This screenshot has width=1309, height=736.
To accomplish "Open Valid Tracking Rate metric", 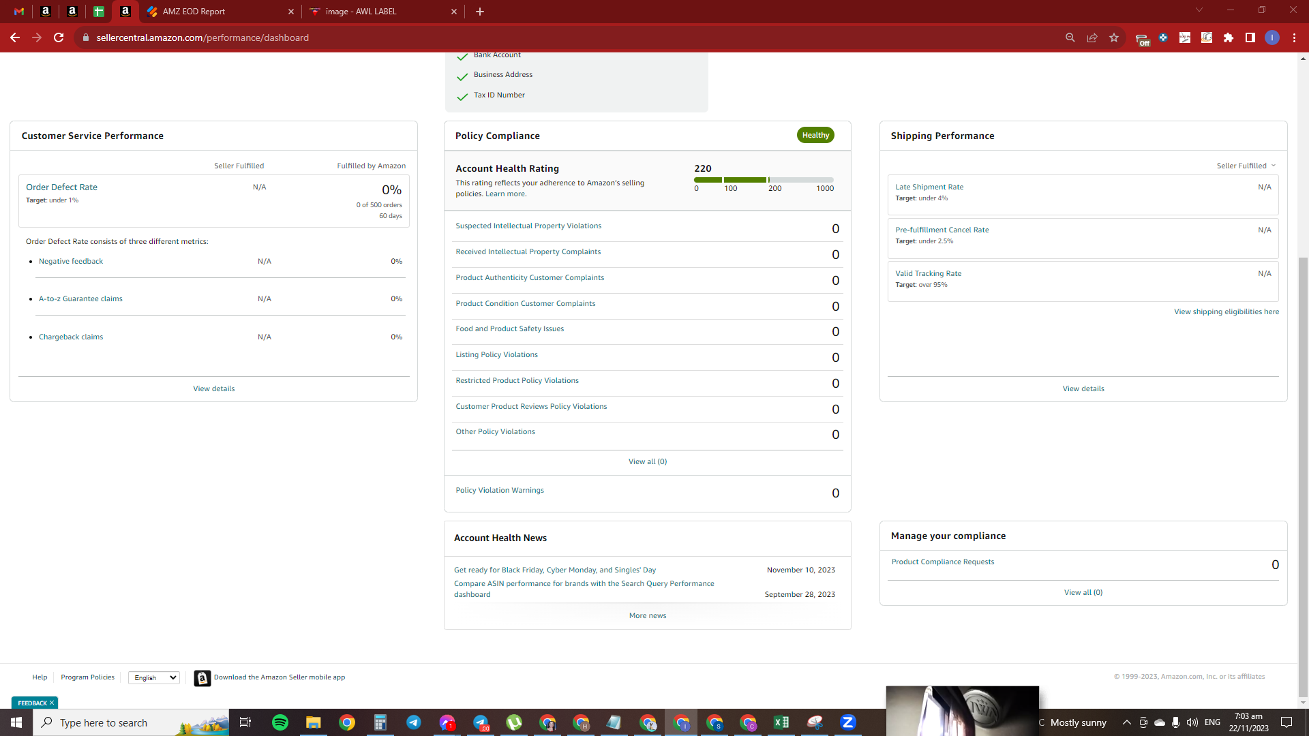I will (928, 274).
